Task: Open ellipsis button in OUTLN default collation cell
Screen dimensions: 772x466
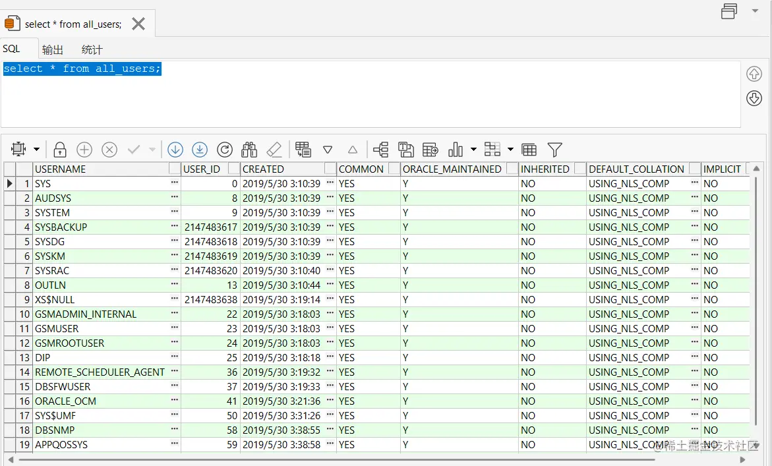Action: coord(694,284)
